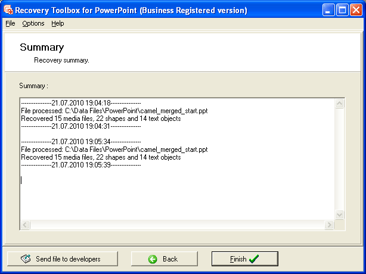Screen dimensions: 366x274
Task: Click first 'File processed' camel_merged_start.ppt line
Action: pyautogui.click(x=114, y=111)
